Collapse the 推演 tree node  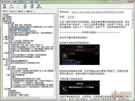(4, 89)
